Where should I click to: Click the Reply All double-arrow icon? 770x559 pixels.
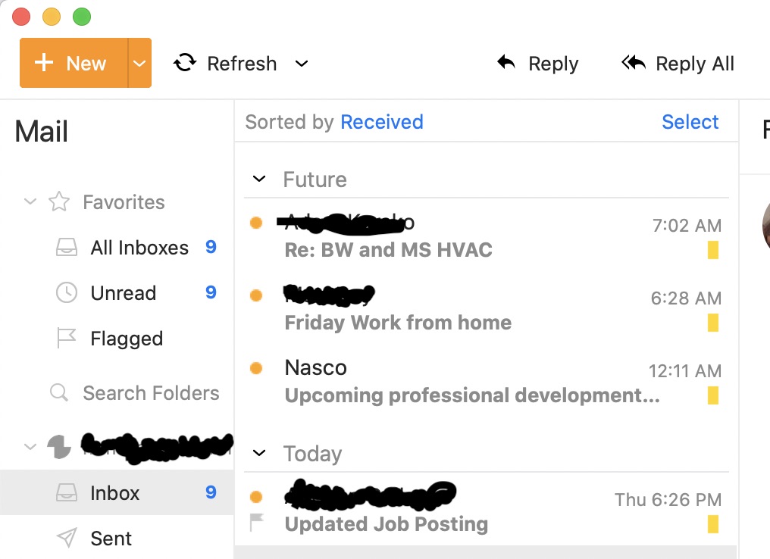(x=634, y=62)
